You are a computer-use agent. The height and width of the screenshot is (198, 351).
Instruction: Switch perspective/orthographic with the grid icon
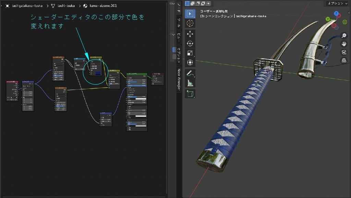pyautogui.click(x=344, y=60)
